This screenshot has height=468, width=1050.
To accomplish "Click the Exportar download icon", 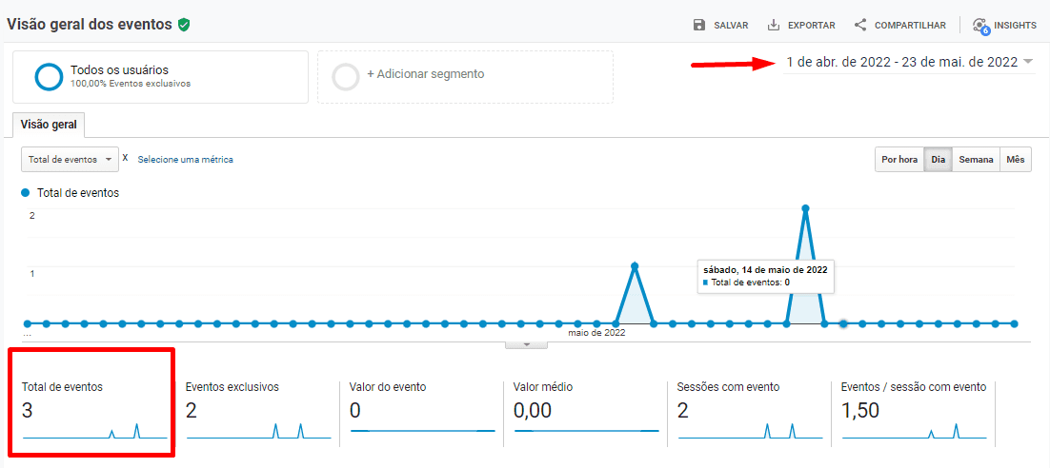I will pos(774,25).
